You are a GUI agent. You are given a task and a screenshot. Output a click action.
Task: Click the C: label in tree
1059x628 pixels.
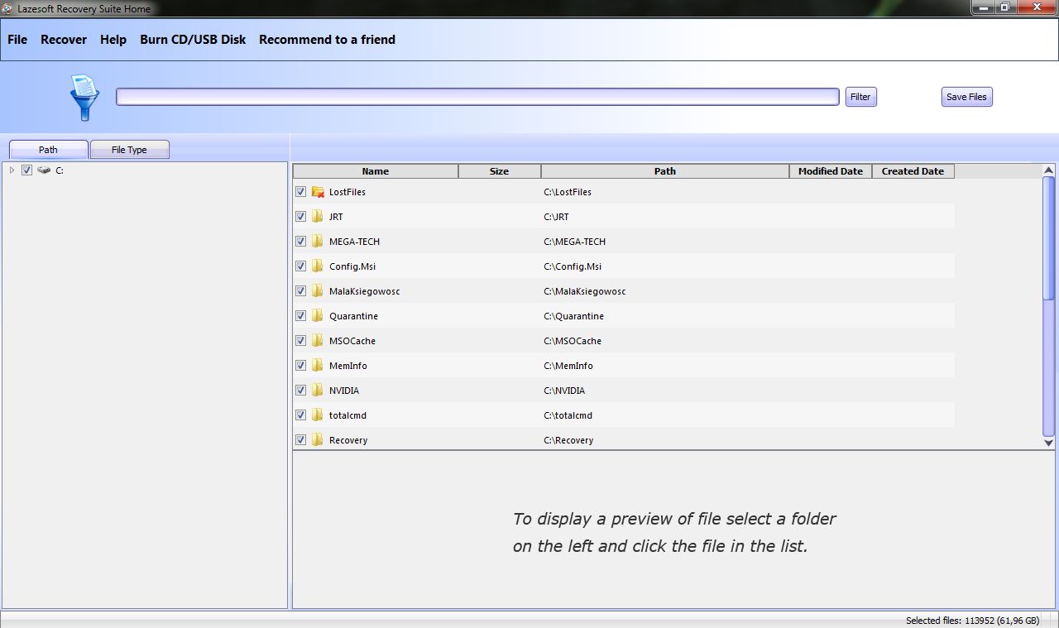[x=60, y=170]
